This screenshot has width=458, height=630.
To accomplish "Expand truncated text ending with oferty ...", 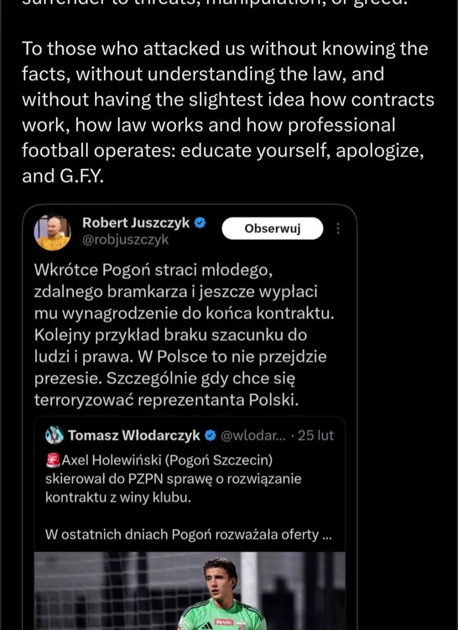I will [188, 534].
